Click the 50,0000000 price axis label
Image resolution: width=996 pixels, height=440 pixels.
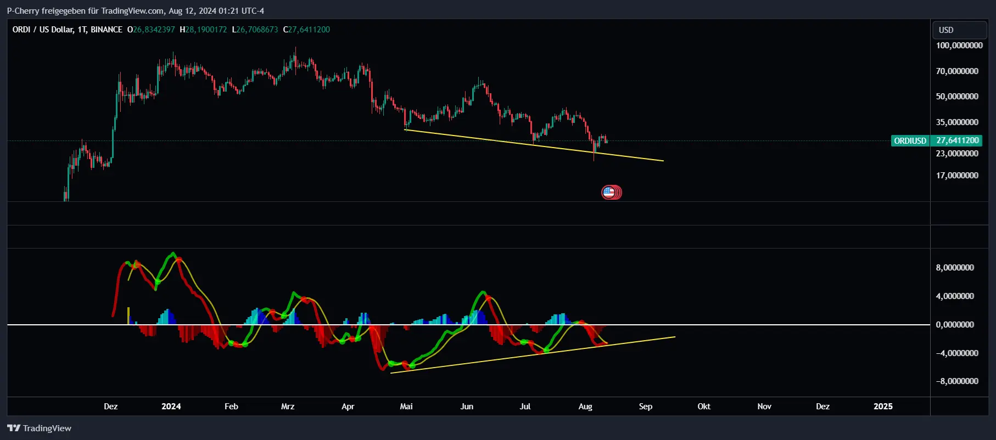(957, 97)
